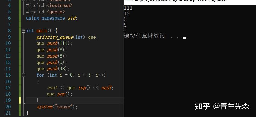
Task: Click line number 17 in the gutter
Action: pyautogui.click(x=8, y=88)
